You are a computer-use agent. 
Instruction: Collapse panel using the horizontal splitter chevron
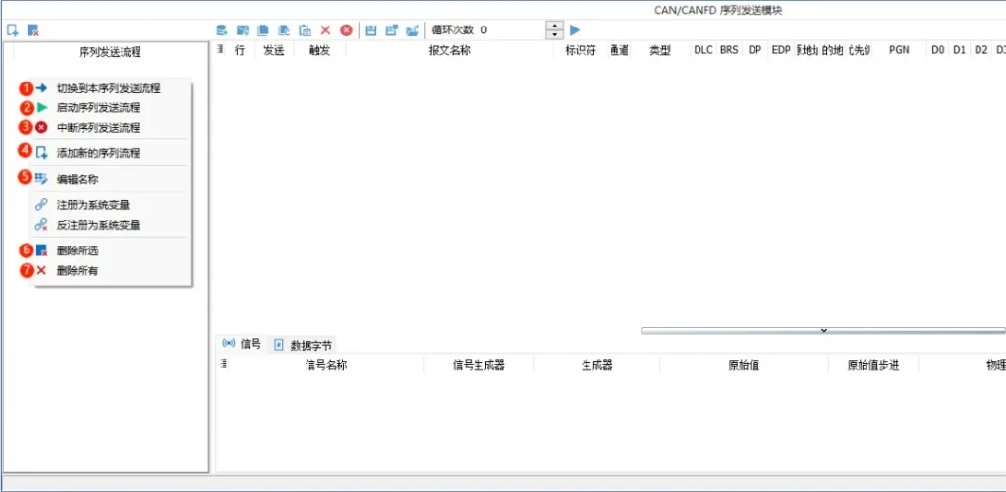(823, 331)
